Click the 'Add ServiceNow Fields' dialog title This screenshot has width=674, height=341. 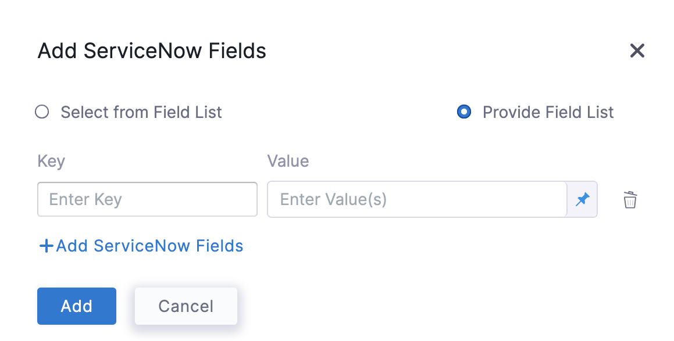point(152,51)
